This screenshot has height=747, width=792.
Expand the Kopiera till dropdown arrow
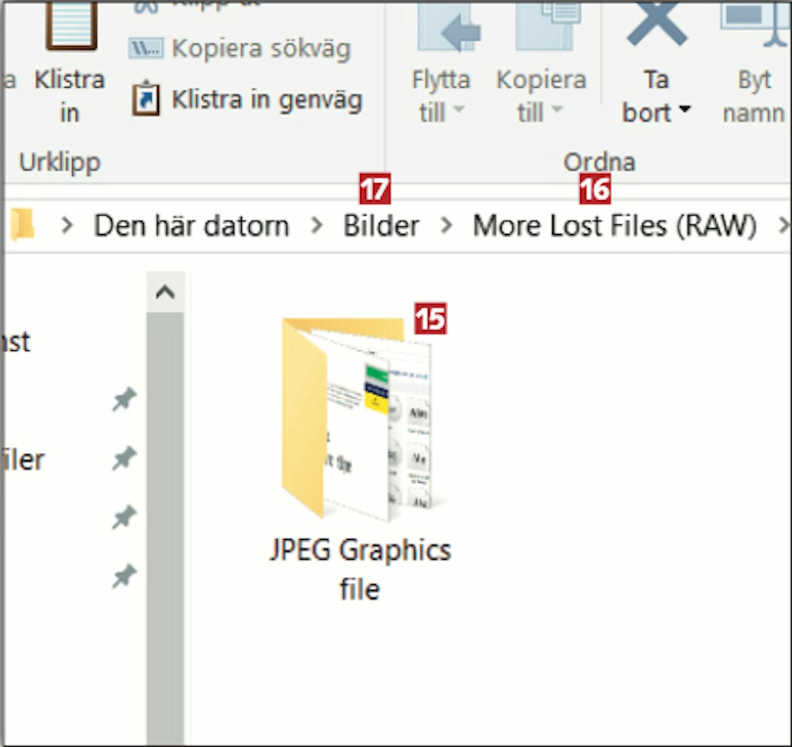pyautogui.click(x=557, y=109)
